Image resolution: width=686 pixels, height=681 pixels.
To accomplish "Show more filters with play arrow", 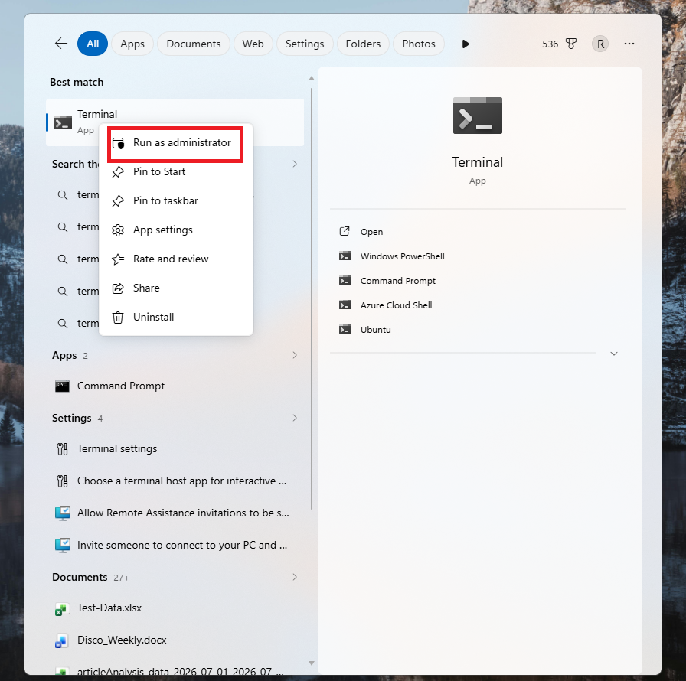I will click(x=465, y=44).
